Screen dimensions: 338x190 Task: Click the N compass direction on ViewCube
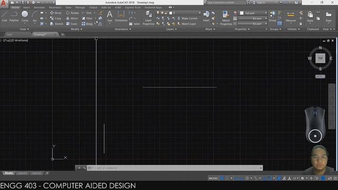(x=321, y=48)
